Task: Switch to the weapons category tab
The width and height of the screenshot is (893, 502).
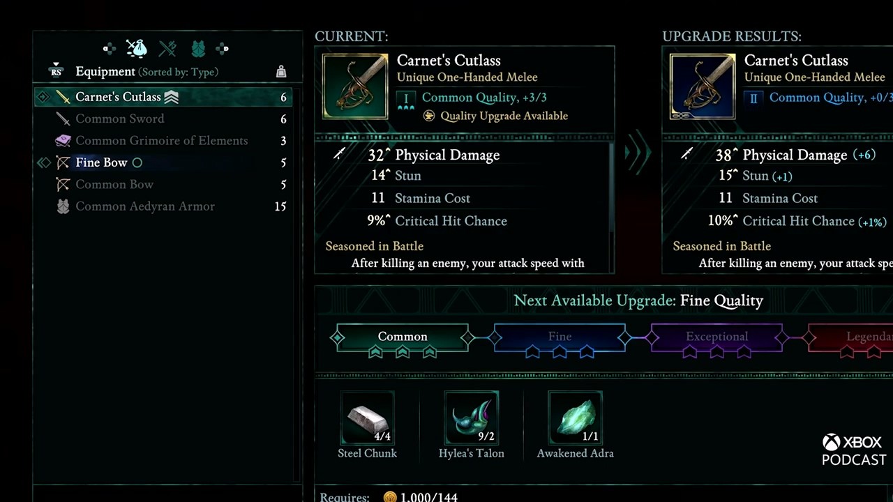Action: click(167, 48)
